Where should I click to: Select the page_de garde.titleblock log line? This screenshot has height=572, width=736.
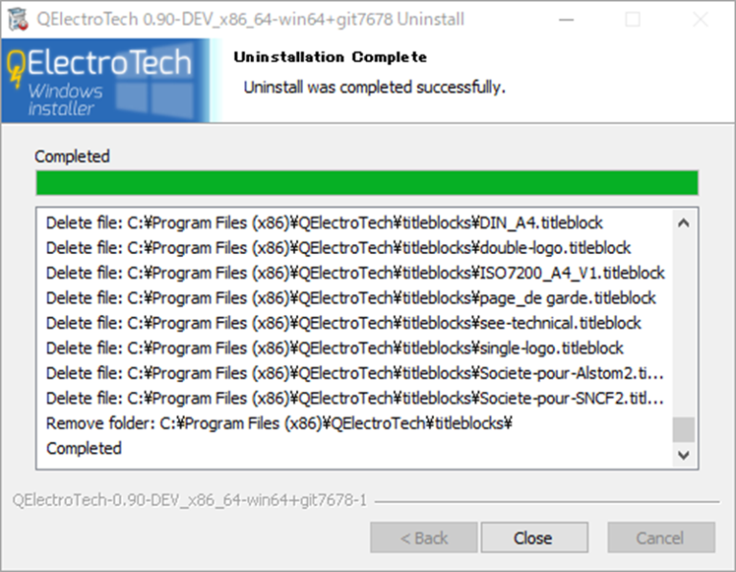[x=351, y=298]
